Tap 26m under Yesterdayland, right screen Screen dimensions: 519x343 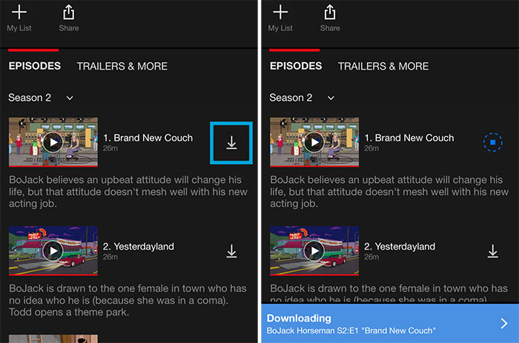pyautogui.click(x=371, y=257)
